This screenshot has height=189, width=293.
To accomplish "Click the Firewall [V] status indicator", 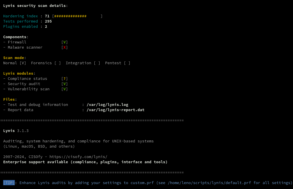I will tap(65, 42).
